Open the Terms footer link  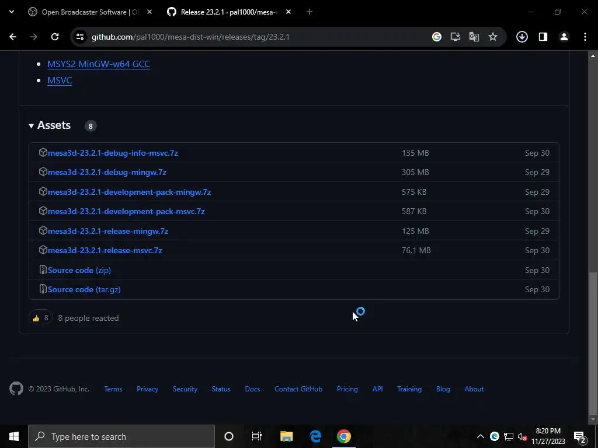(113, 389)
